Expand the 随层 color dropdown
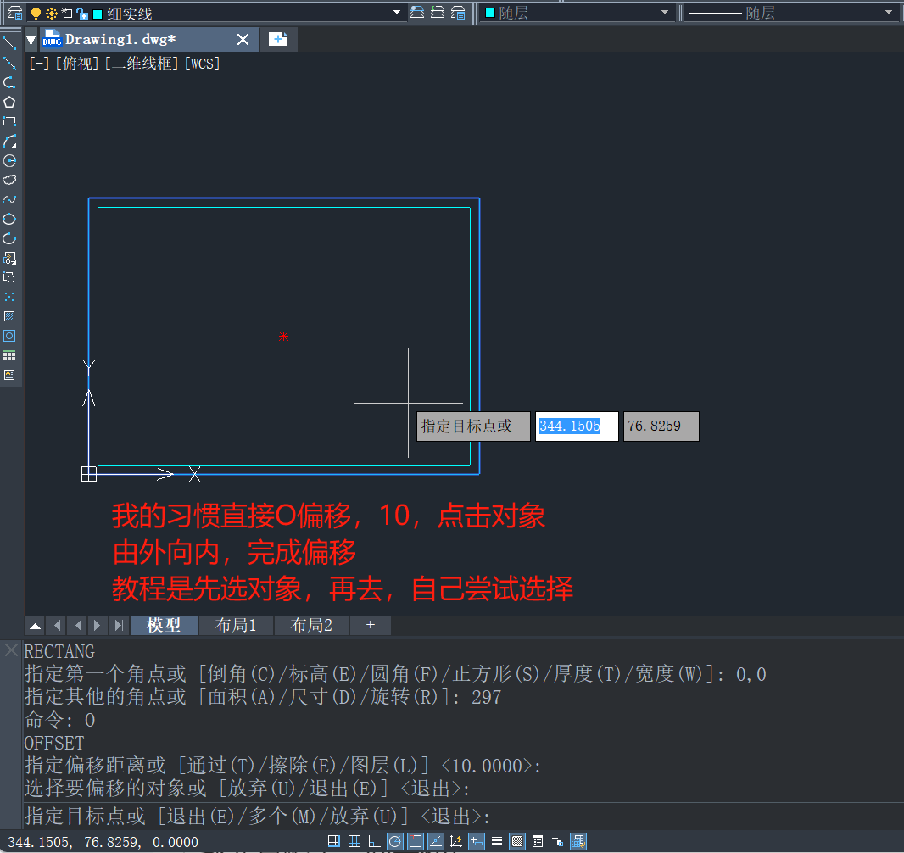904x853 pixels. click(x=665, y=13)
